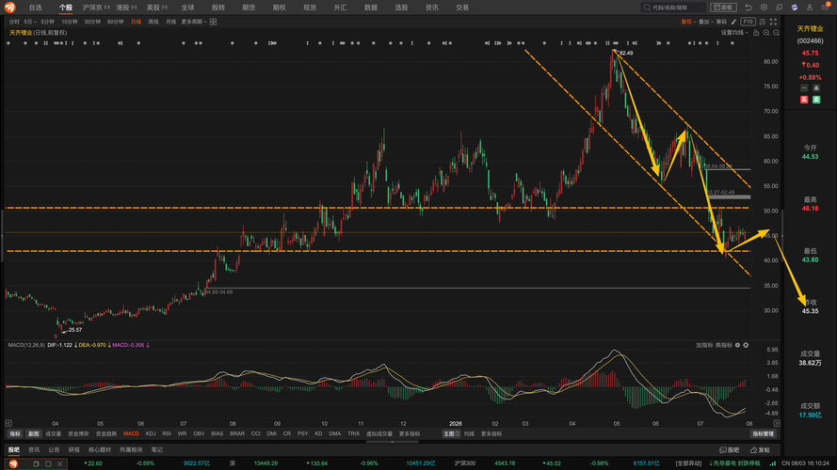Select the 分时 intraday period

14,22
